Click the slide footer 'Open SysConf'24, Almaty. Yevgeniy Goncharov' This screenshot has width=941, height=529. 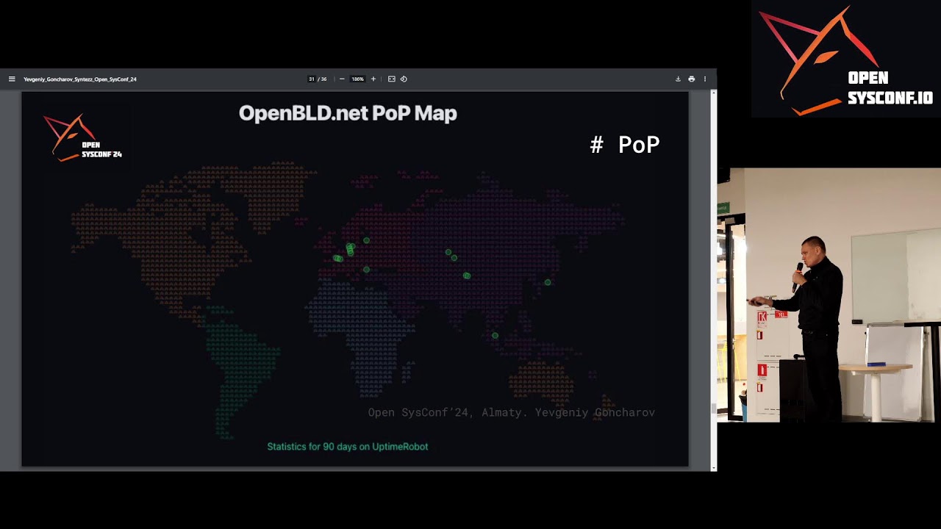(511, 412)
